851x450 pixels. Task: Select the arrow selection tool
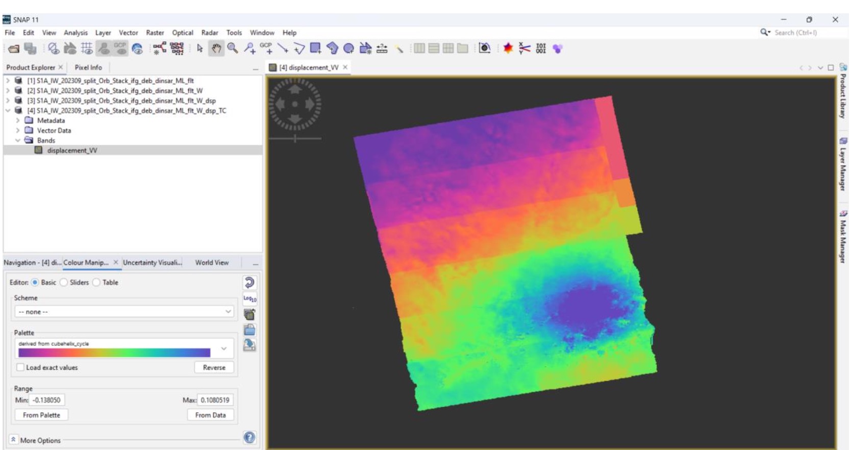(x=199, y=48)
